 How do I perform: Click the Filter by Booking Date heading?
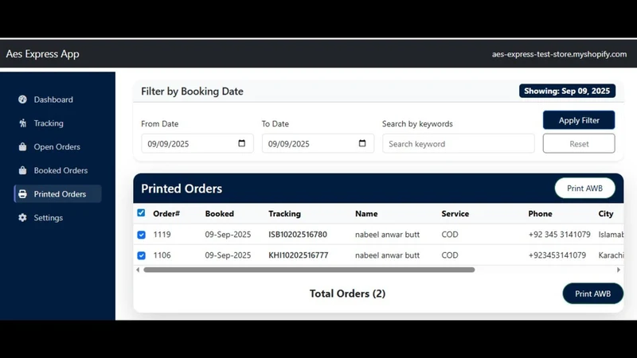tap(192, 91)
